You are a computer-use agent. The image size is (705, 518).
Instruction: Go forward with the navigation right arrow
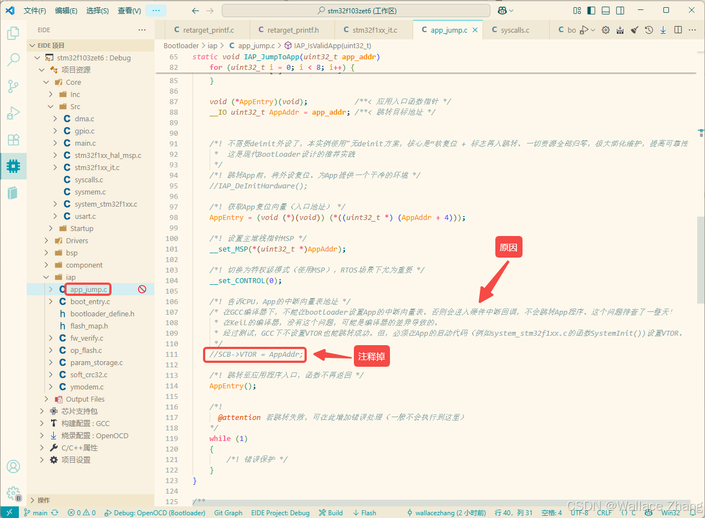210,11
